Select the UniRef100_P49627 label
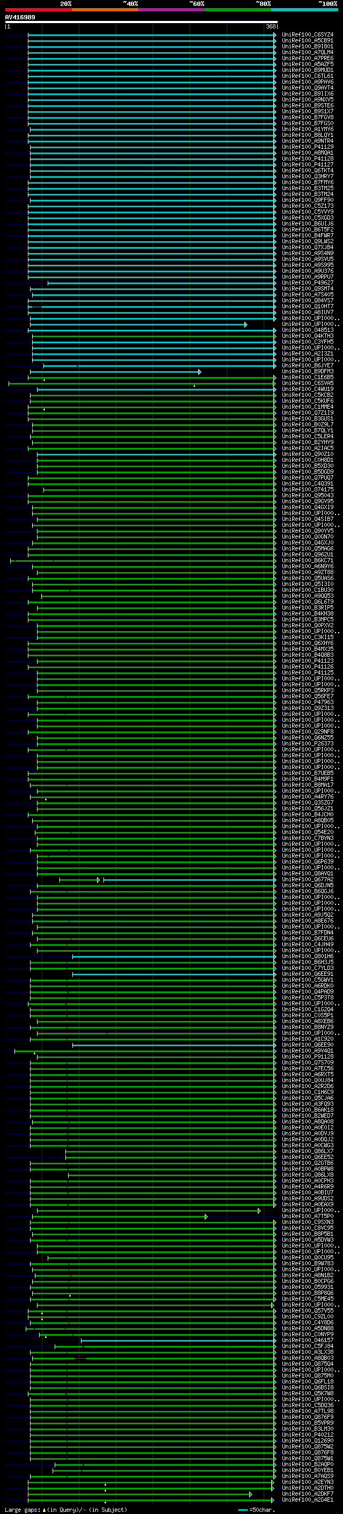Viewport: 343px width, 1514px height. pyautogui.click(x=308, y=282)
